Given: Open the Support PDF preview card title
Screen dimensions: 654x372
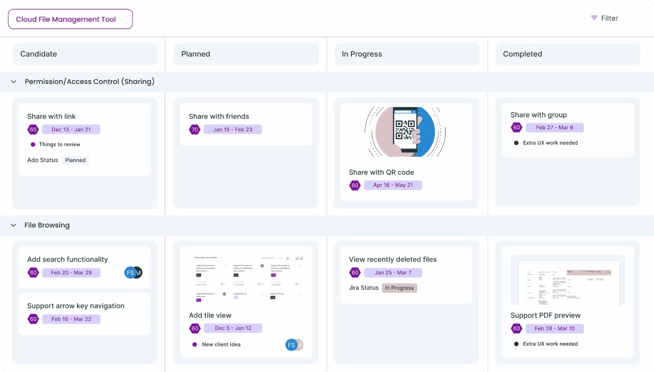Looking at the screenshot, I should coord(546,315).
